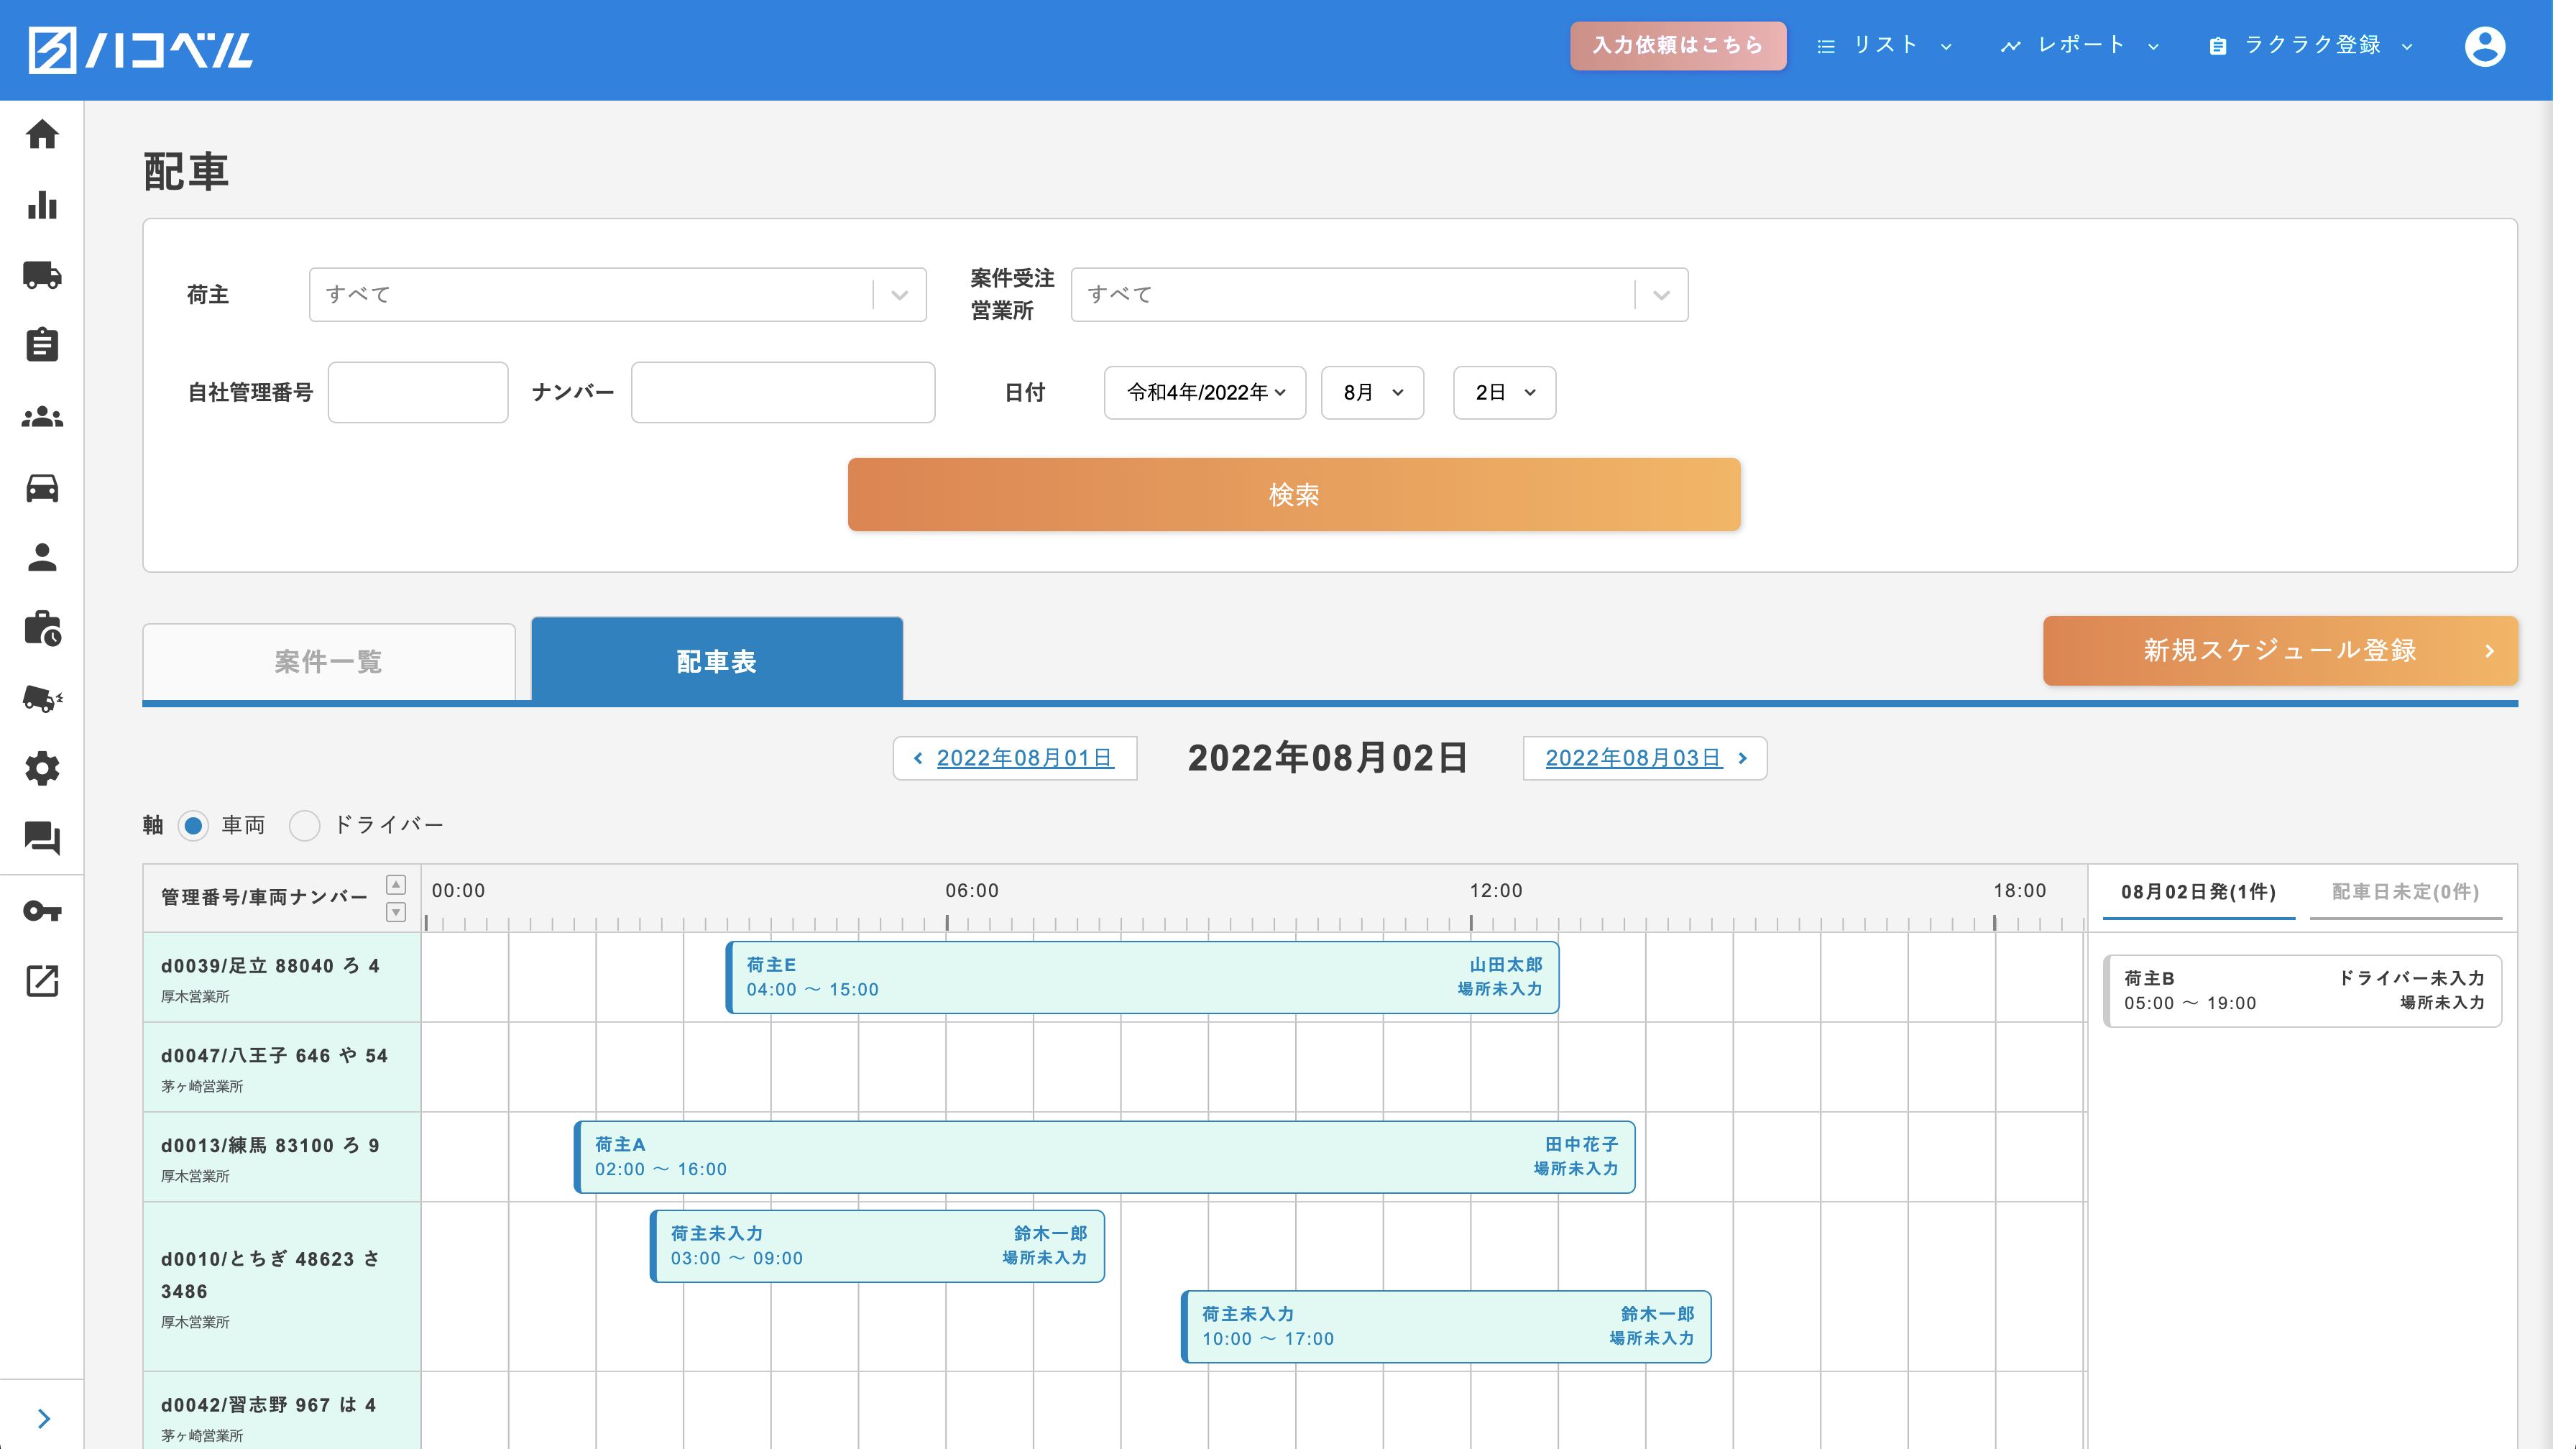
Task: Open the 荷主 dropdown
Action: [617, 295]
